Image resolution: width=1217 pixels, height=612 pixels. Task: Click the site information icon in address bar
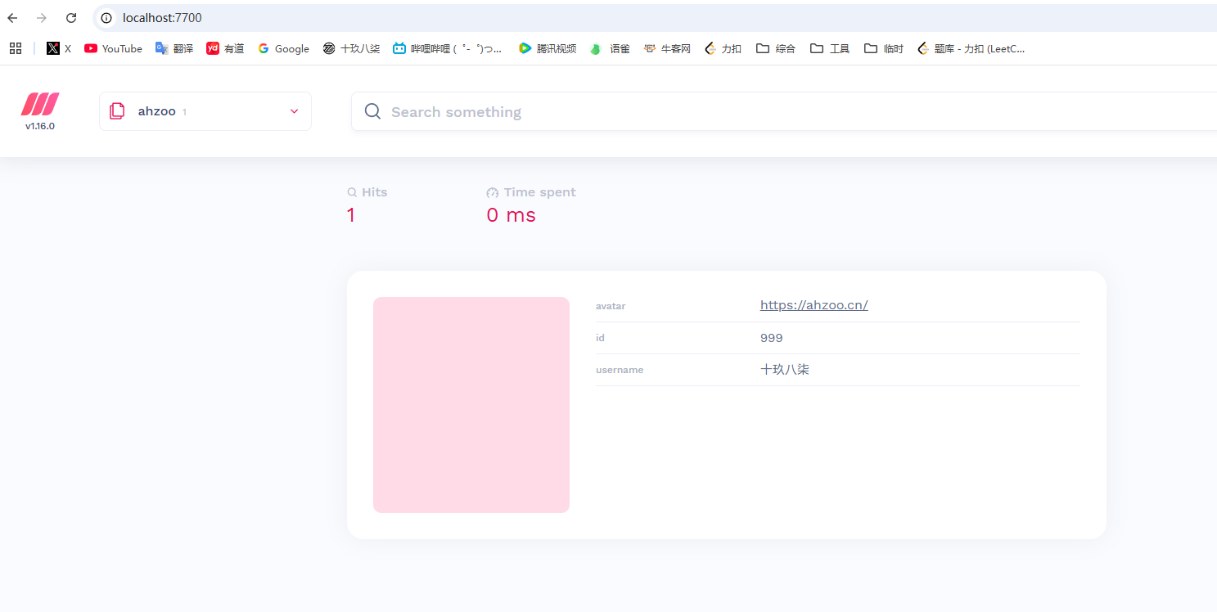click(x=106, y=18)
